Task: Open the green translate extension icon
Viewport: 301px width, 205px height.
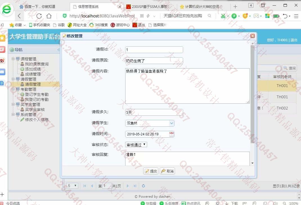Action: click(x=234, y=16)
